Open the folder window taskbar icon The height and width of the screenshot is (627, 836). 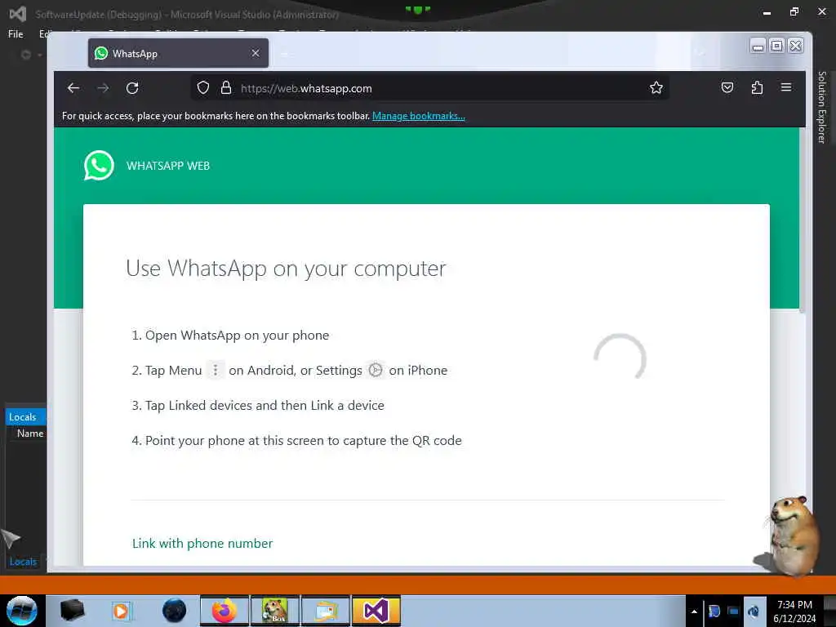(325, 611)
